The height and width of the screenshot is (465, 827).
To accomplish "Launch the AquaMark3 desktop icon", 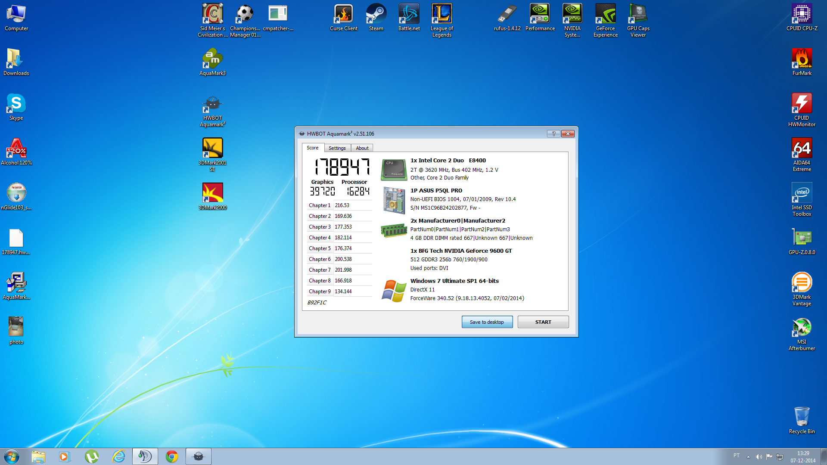I will tap(212, 62).
